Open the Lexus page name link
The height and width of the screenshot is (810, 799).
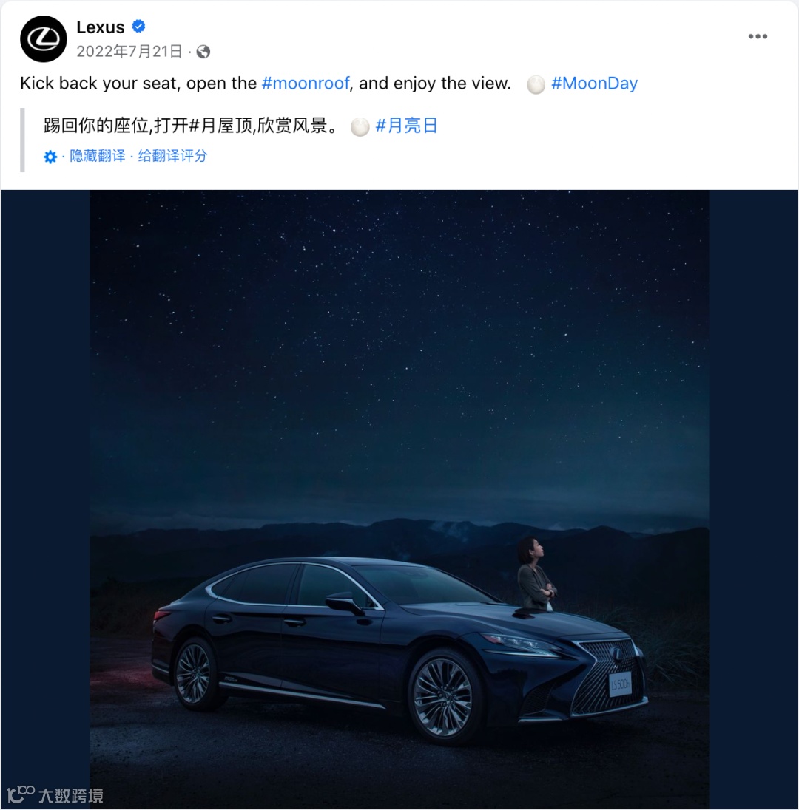[101, 27]
